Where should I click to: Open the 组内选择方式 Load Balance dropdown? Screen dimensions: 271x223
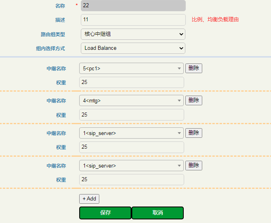pyautogui.click(x=133, y=48)
